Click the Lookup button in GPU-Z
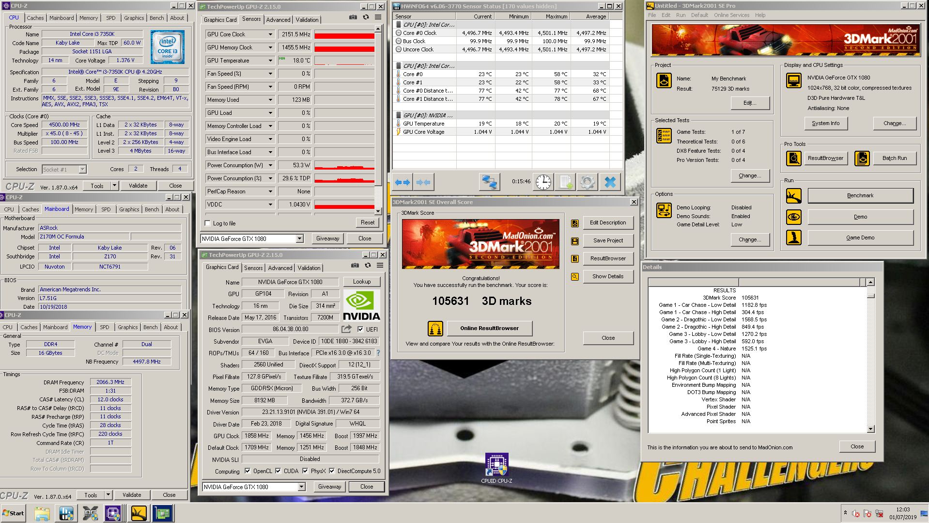 coord(361,282)
